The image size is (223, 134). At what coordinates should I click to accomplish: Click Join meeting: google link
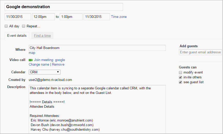(x=49, y=60)
